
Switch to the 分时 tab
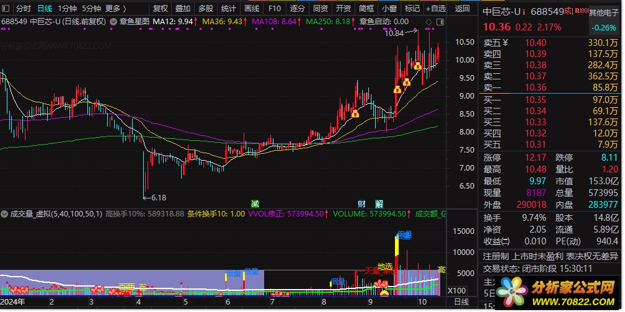pos(23,9)
